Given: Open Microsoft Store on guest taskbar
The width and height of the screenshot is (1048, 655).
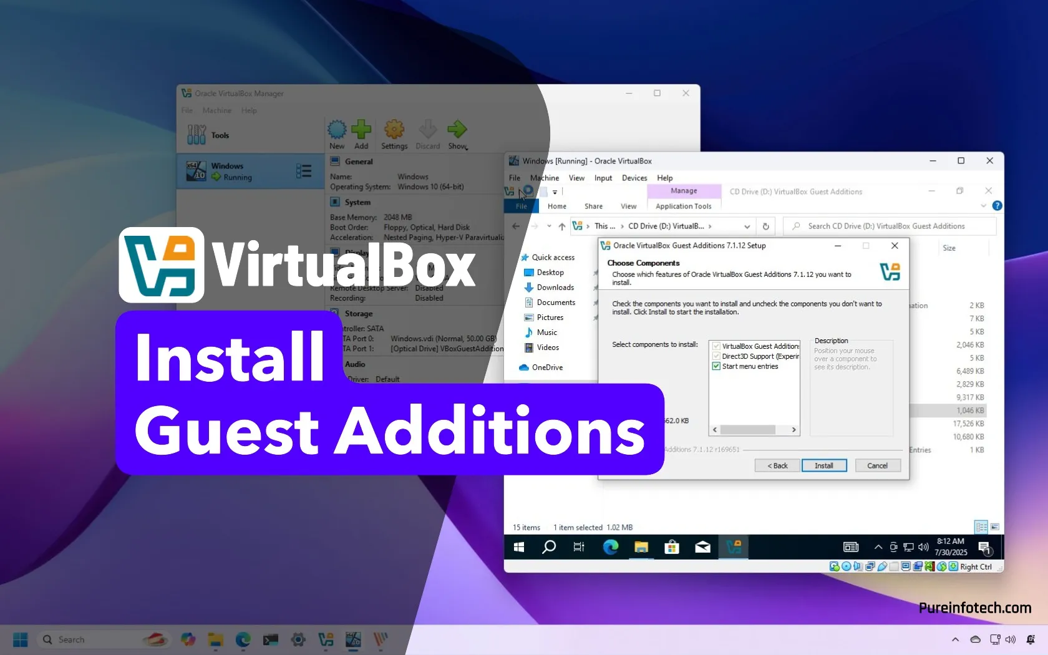Looking at the screenshot, I should (672, 547).
